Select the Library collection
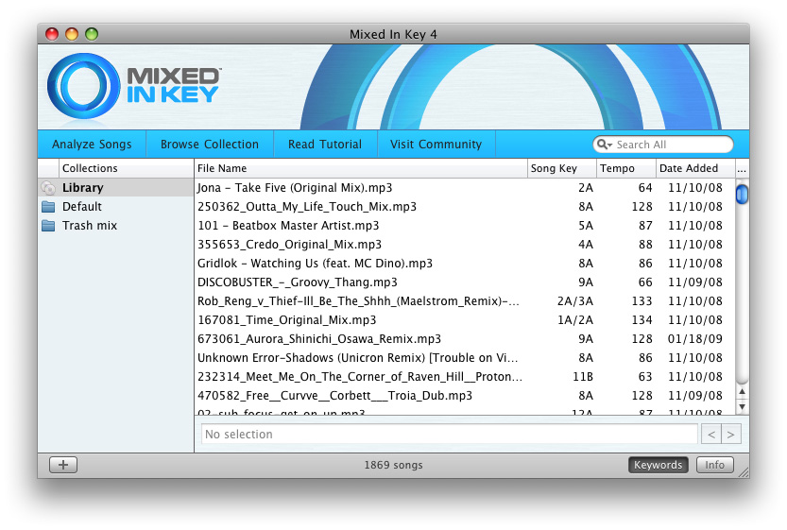Image resolution: width=787 pixels, height=530 pixels. (115, 188)
